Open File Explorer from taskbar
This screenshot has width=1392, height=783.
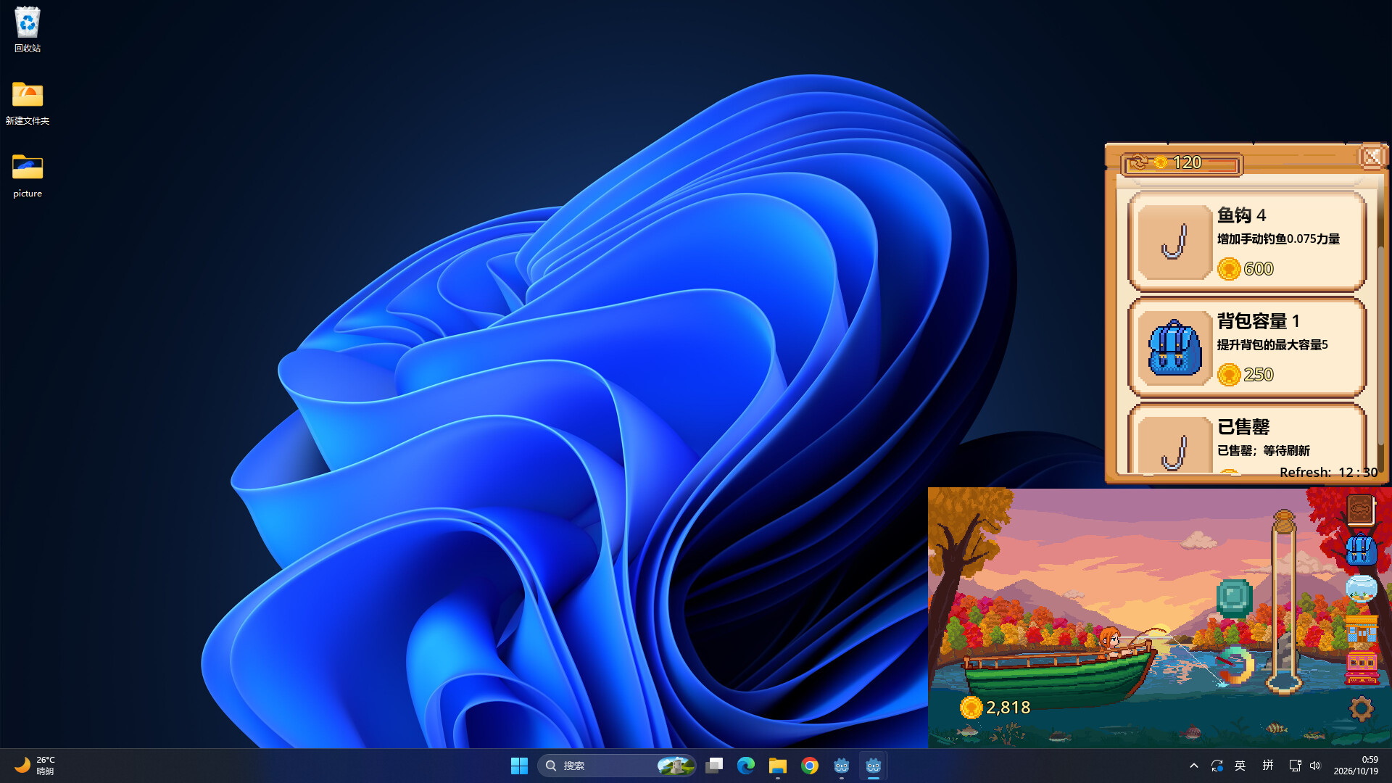pyautogui.click(x=778, y=766)
